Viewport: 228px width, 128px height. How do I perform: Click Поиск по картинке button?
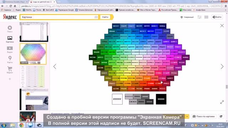203,116
